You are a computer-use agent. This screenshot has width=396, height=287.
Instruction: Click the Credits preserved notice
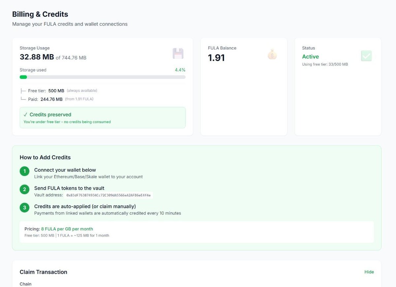coord(103,117)
